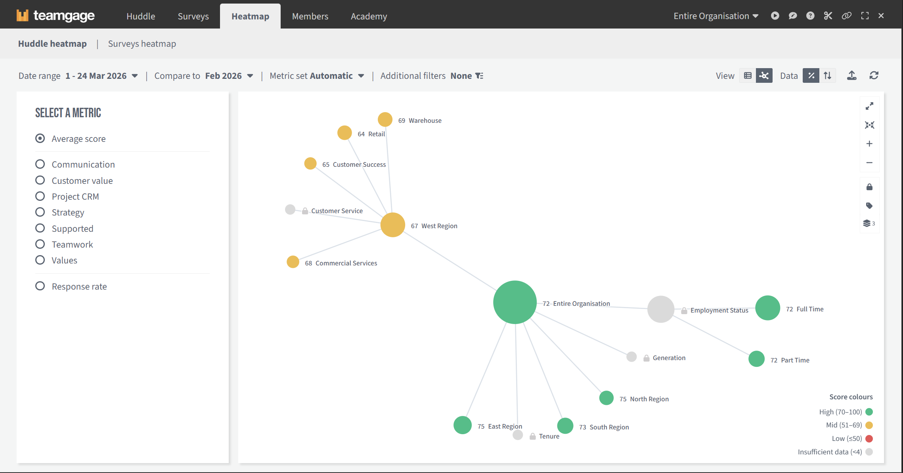This screenshot has height=473, width=903.
Task: Select the Teamwork metric radio button
Action: [x=40, y=244]
